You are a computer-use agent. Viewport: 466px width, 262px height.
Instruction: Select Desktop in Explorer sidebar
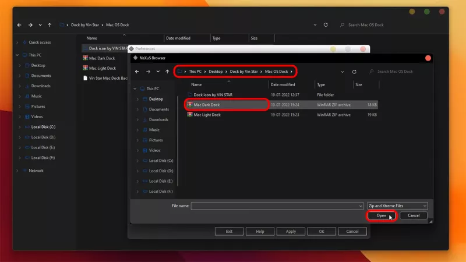click(38, 65)
